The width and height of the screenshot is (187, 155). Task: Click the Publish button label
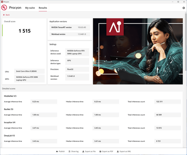pos(62,151)
